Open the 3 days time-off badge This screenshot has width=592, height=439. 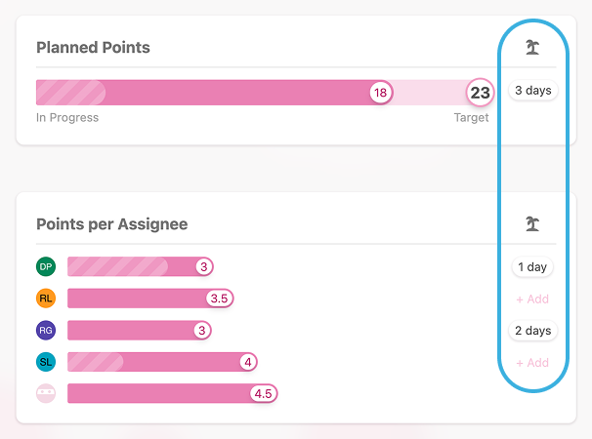coord(532,91)
